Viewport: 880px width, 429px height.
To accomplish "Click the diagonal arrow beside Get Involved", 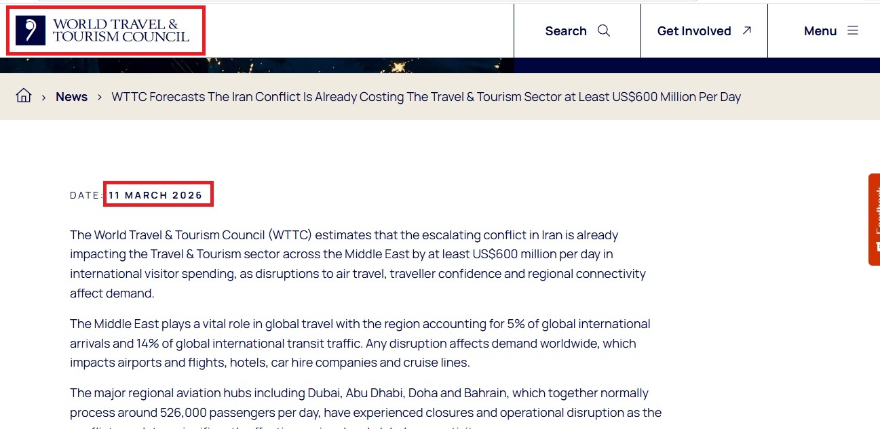I will pyautogui.click(x=747, y=30).
